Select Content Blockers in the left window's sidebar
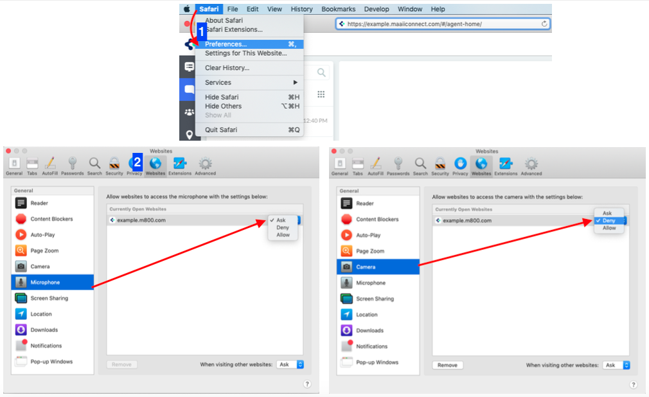Screen dimensions: 649x397 point(53,218)
